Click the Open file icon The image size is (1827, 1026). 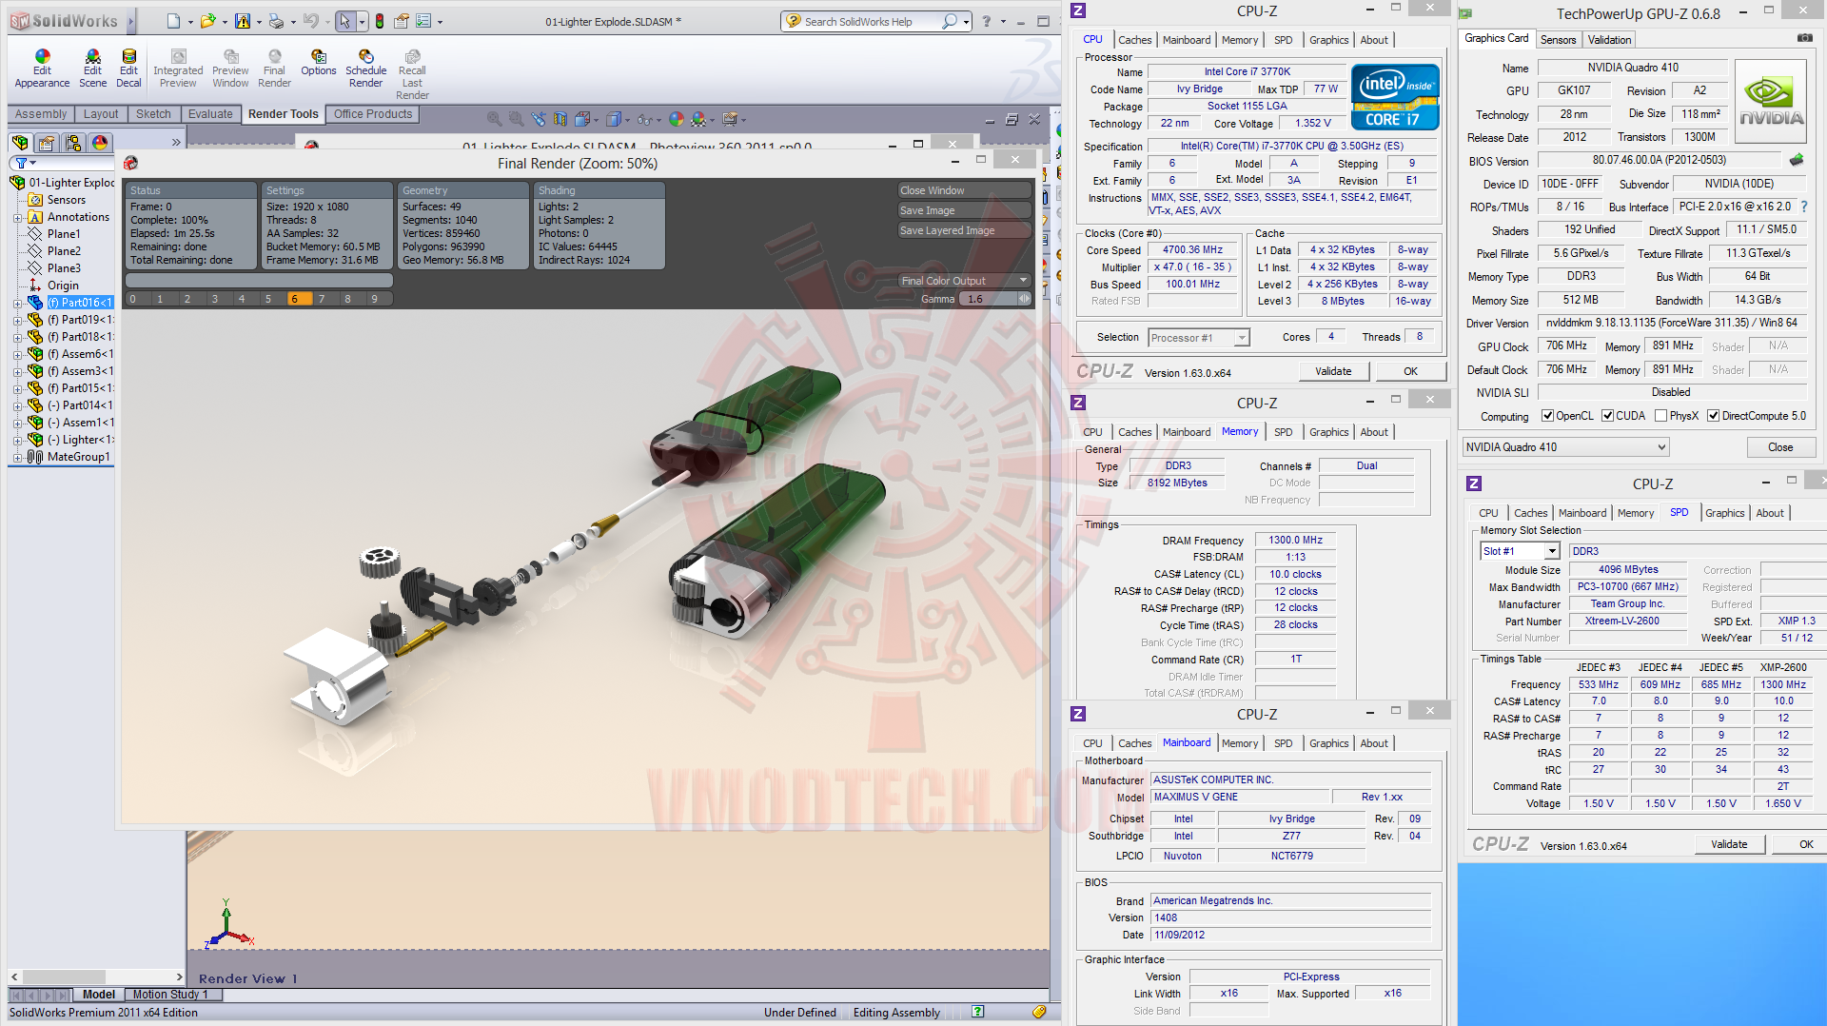click(207, 21)
